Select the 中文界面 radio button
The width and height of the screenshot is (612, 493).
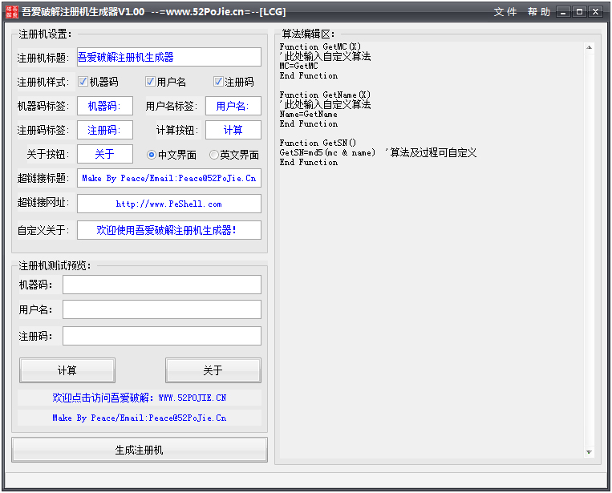[x=152, y=155]
